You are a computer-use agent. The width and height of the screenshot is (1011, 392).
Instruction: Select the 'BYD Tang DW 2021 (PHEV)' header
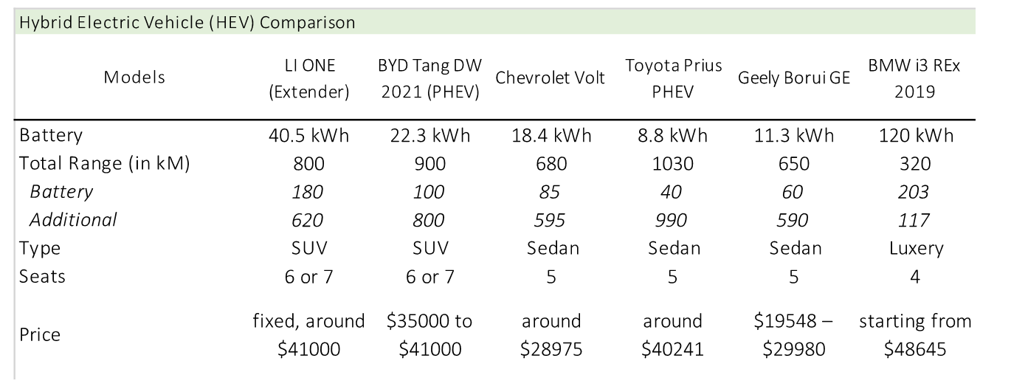(429, 77)
